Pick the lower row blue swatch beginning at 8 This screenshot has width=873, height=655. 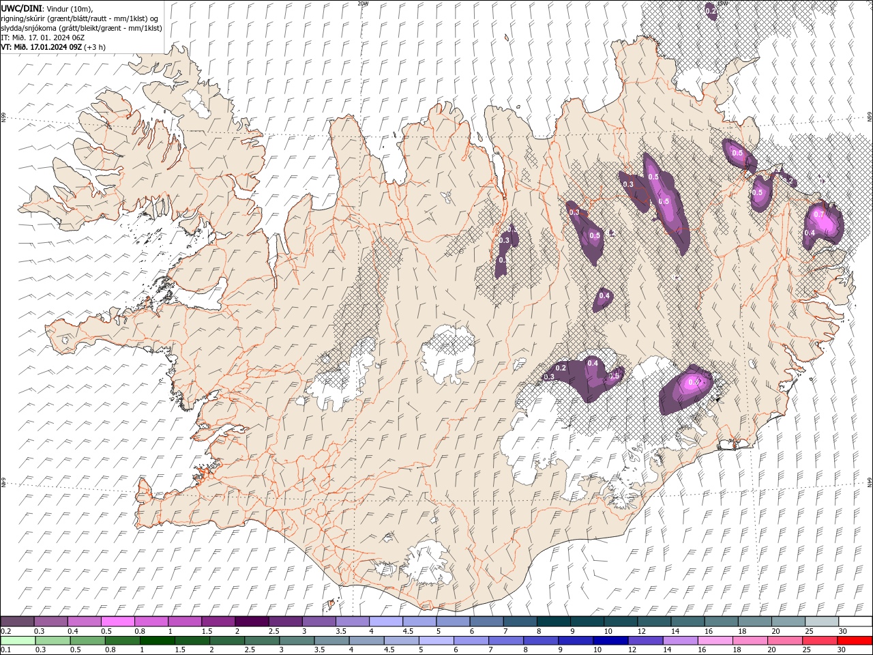pos(540,641)
